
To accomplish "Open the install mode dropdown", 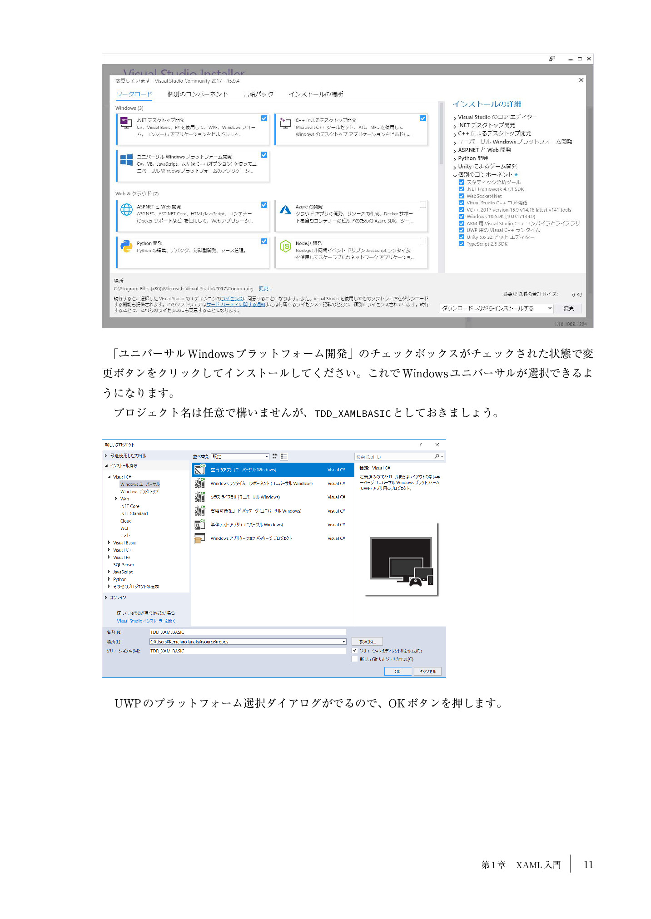I will pyautogui.click(x=497, y=308).
